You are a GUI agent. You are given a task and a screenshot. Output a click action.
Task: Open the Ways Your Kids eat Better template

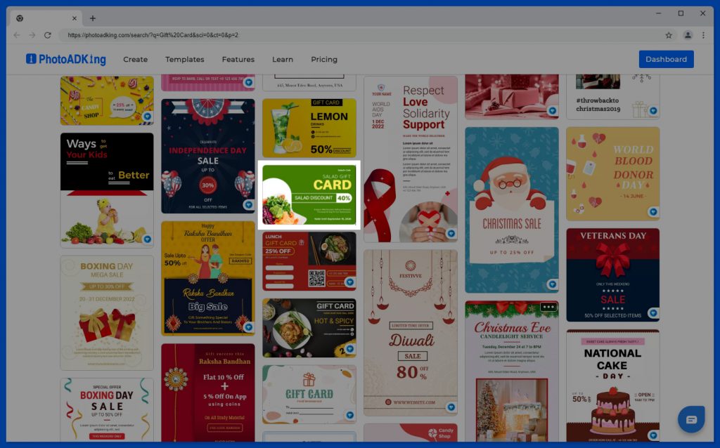tap(107, 190)
